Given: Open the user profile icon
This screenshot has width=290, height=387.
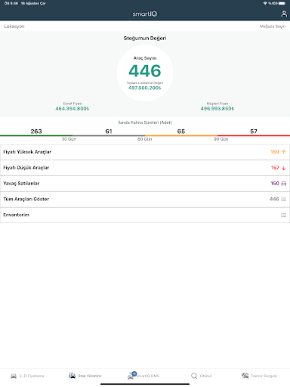Looking at the screenshot, I should 284,14.
